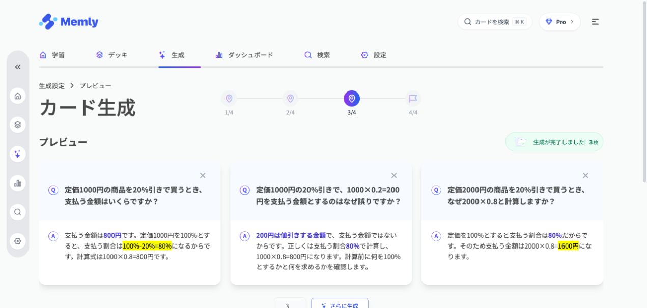Click the deck layers icon in sidebar
Image resolution: width=647 pixels, height=308 pixels.
pos(18,125)
